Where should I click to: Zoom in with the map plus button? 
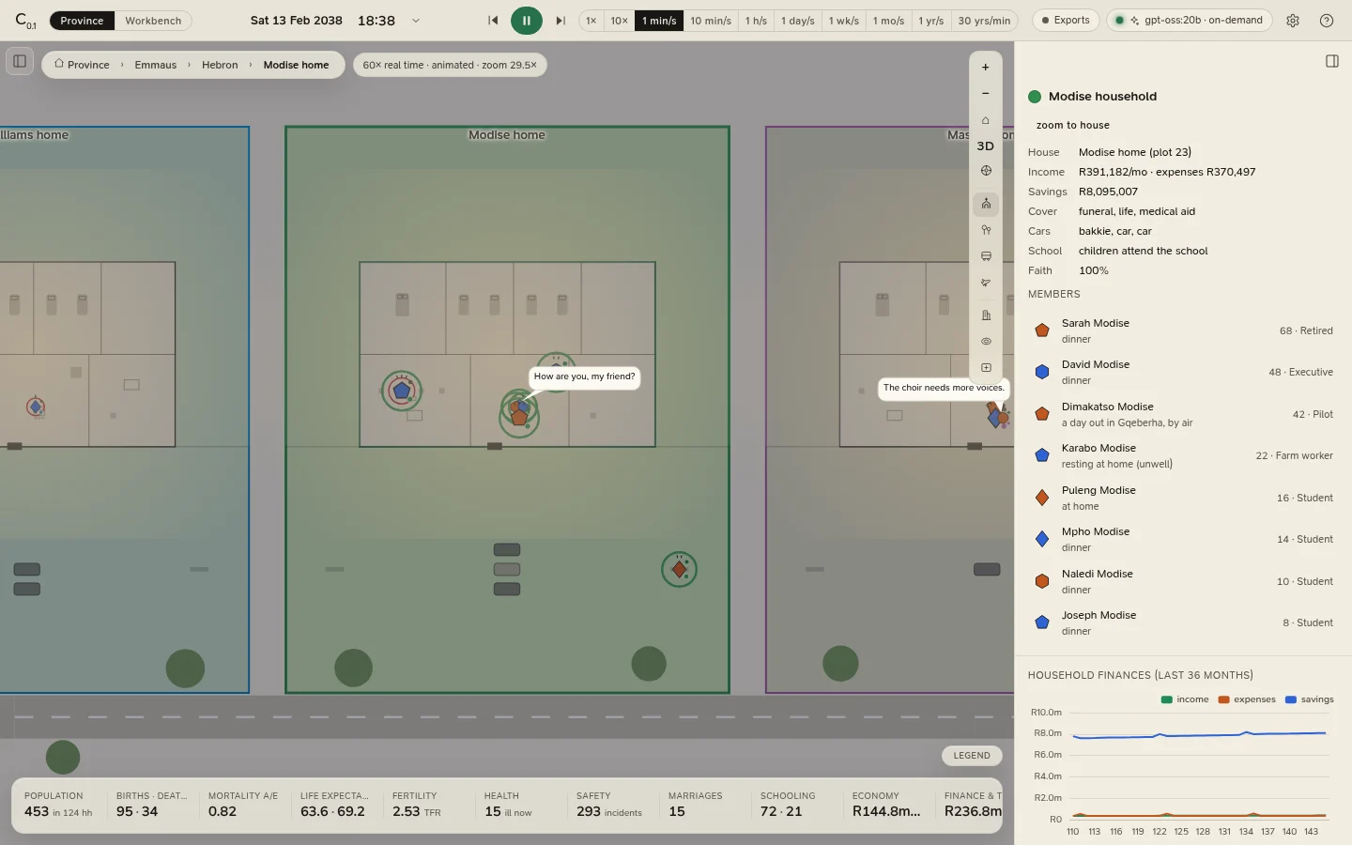985,68
